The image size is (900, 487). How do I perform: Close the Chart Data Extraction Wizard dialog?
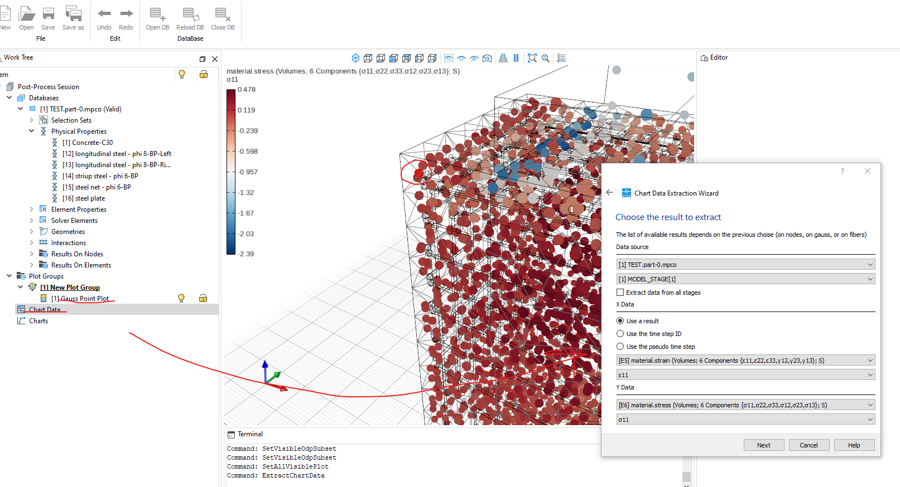(868, 171)
